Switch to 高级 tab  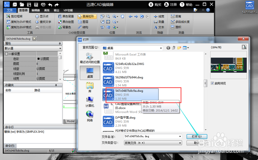coord(47,10)
